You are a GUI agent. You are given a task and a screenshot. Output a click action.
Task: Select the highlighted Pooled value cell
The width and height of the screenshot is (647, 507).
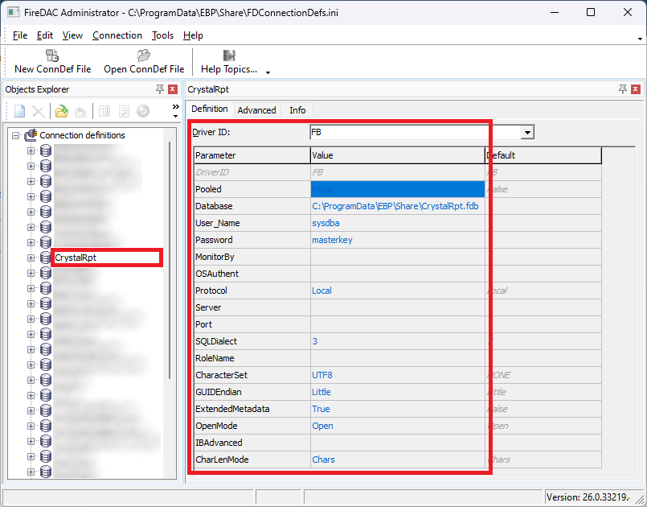coord(398,189)
